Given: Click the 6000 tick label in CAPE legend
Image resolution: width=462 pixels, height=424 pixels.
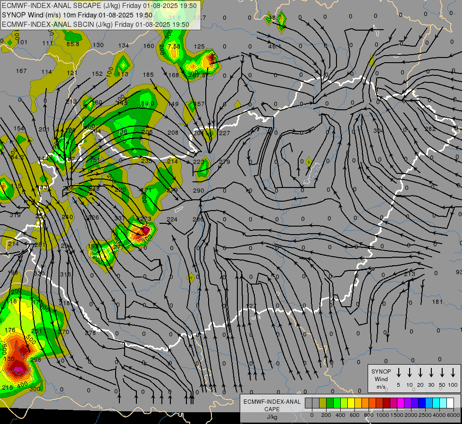Looking at the screenshot, I should pos(454,415).
